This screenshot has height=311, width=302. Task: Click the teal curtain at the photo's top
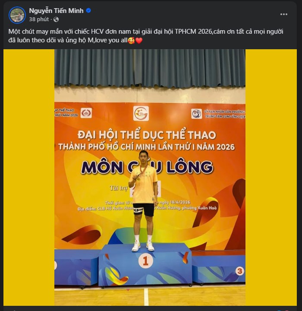[150, 68]
